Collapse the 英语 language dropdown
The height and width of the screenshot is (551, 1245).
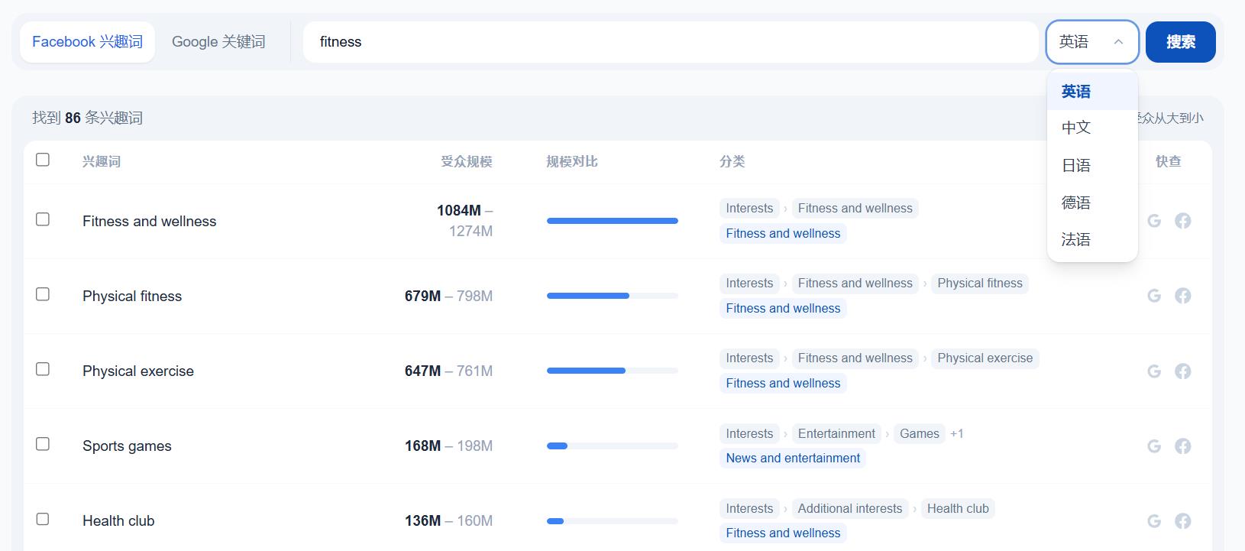pos(1092,42)
